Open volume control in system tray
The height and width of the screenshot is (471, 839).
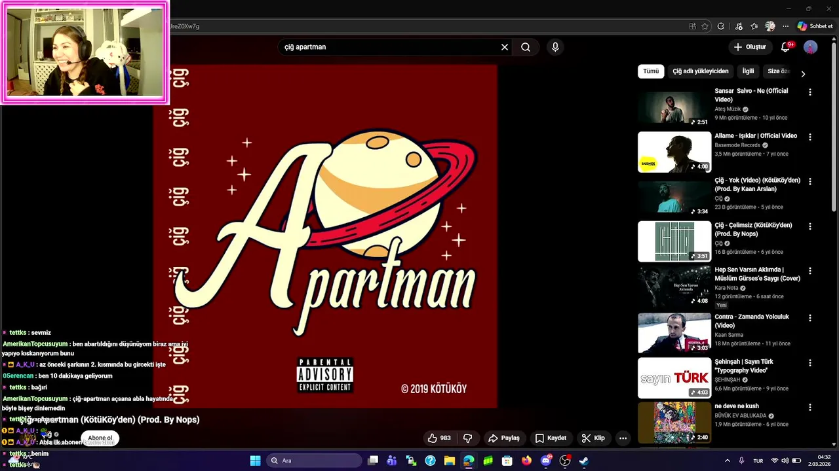[785, 461]
